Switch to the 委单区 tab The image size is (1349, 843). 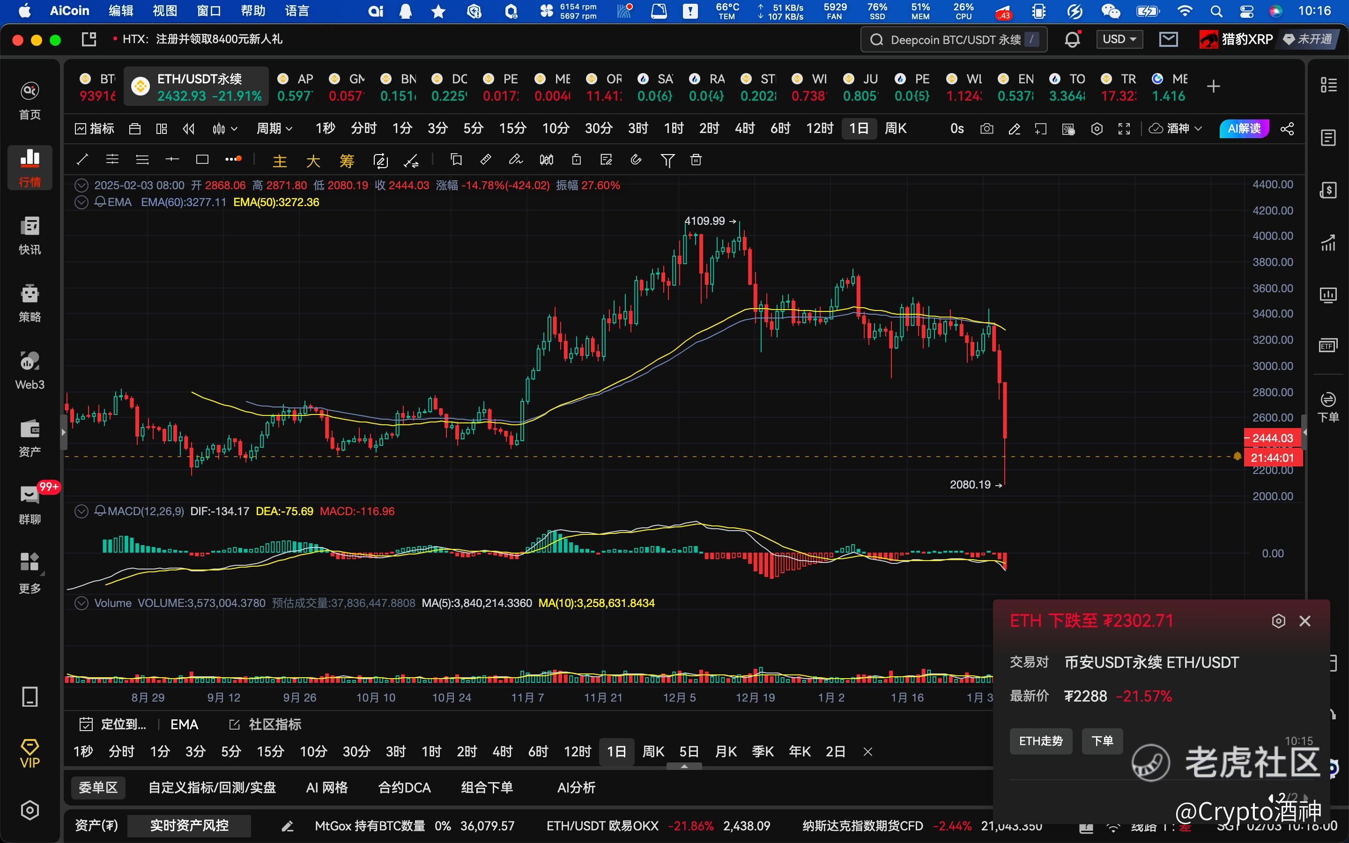[98, 787]
